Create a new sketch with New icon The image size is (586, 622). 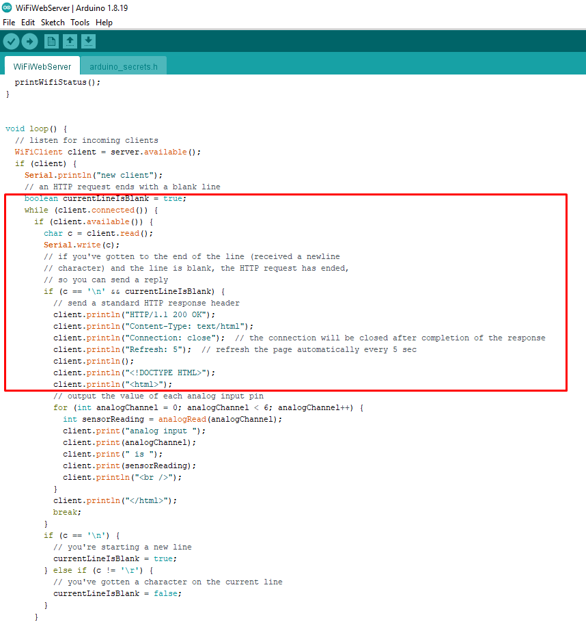coord(51,41)
